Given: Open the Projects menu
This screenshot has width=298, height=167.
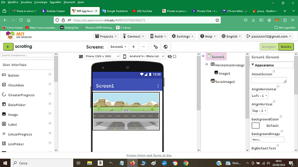Looking at the screenshot, I should (x=106, y=36).
